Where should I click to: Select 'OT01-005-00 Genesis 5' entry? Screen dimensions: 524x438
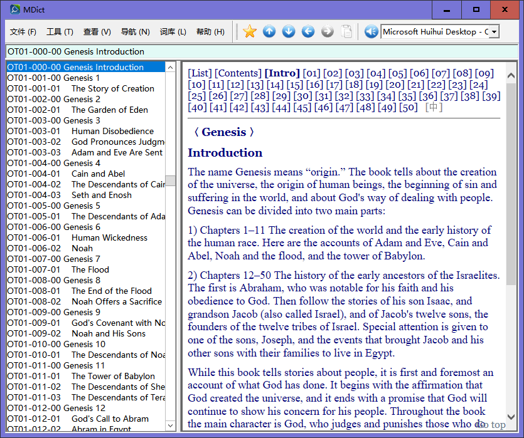click(86, 206)
